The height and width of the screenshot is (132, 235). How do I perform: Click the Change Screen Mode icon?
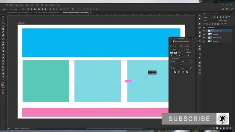3,93
